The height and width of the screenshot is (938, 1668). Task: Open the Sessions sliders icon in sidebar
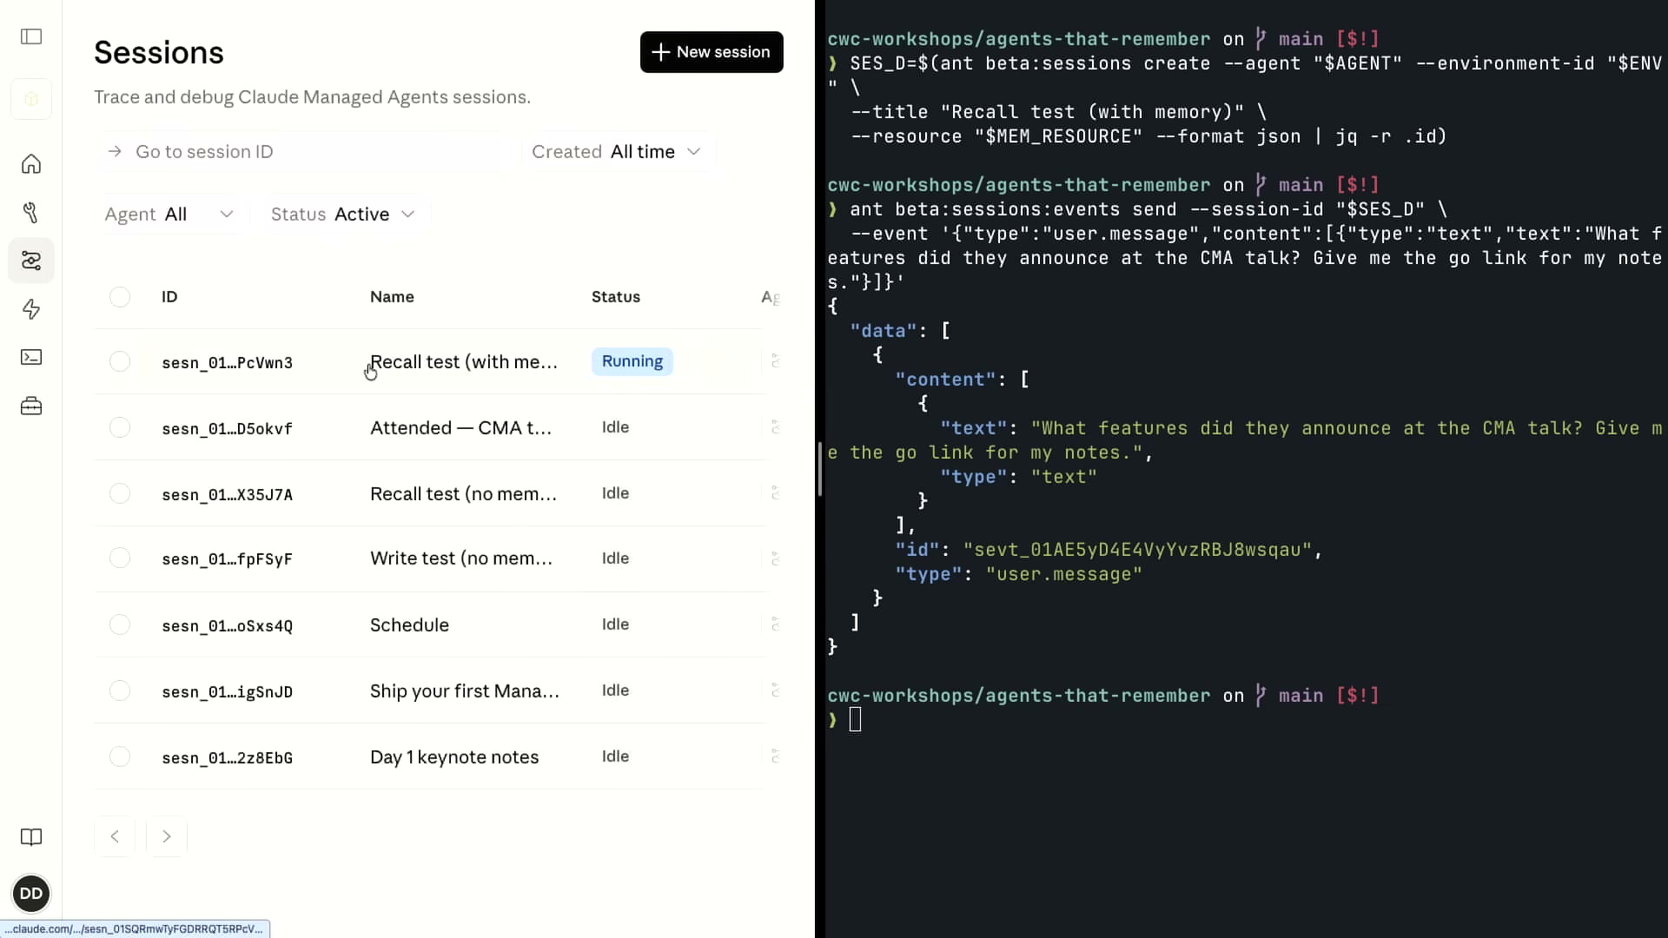point(31,261)
